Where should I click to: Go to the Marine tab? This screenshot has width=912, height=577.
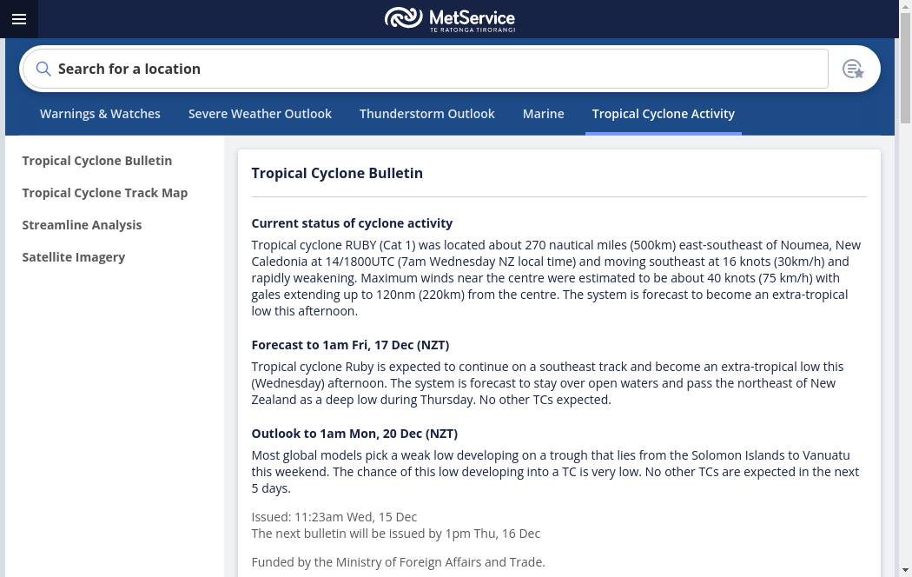[x=543, y=114]
